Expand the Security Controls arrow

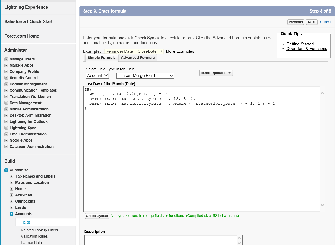6,78
